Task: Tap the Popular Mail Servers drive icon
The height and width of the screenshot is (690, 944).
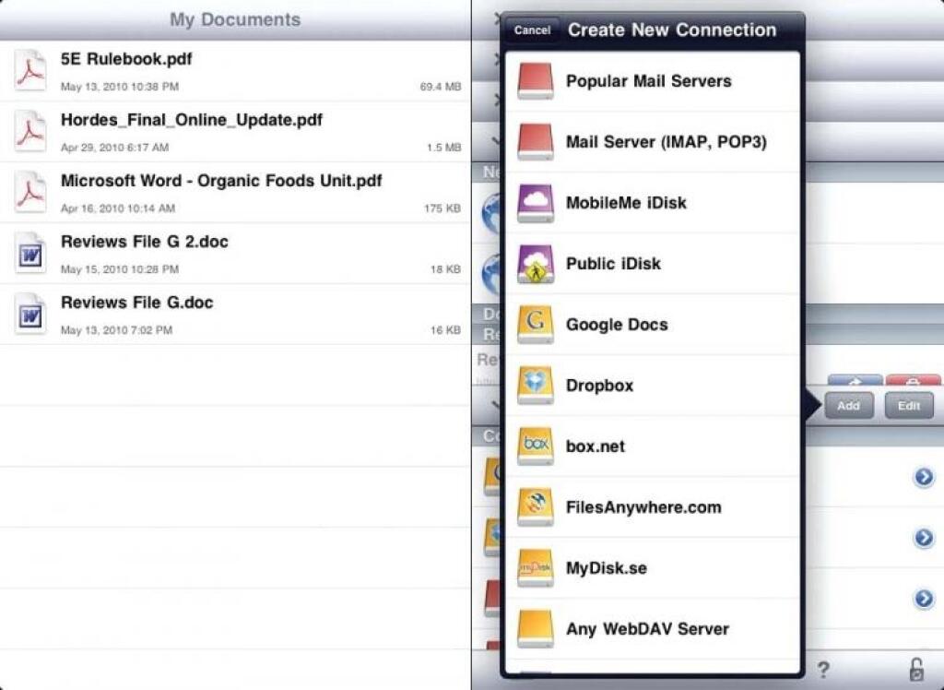Action: click(x=536, y=81)
